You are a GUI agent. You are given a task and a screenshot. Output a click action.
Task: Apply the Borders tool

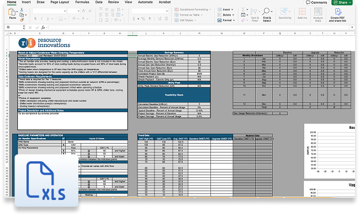[61, 19]
